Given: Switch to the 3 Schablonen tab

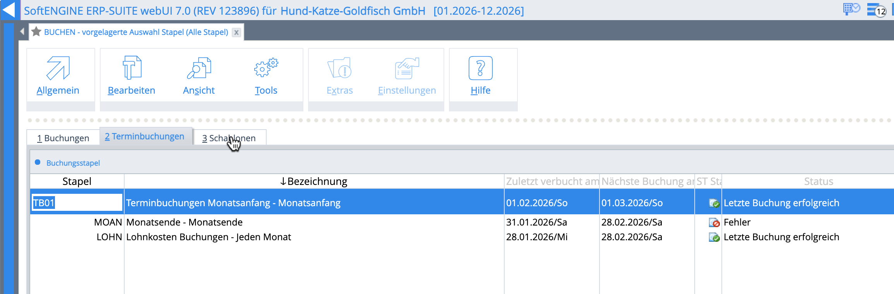Looking at the screenshot, I should (229, 138).
